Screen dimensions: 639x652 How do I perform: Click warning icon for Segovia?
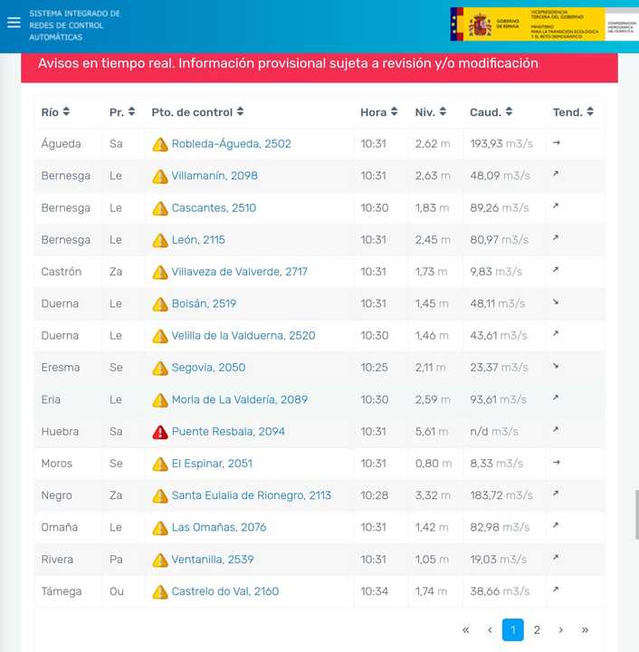tap(160, 368)
